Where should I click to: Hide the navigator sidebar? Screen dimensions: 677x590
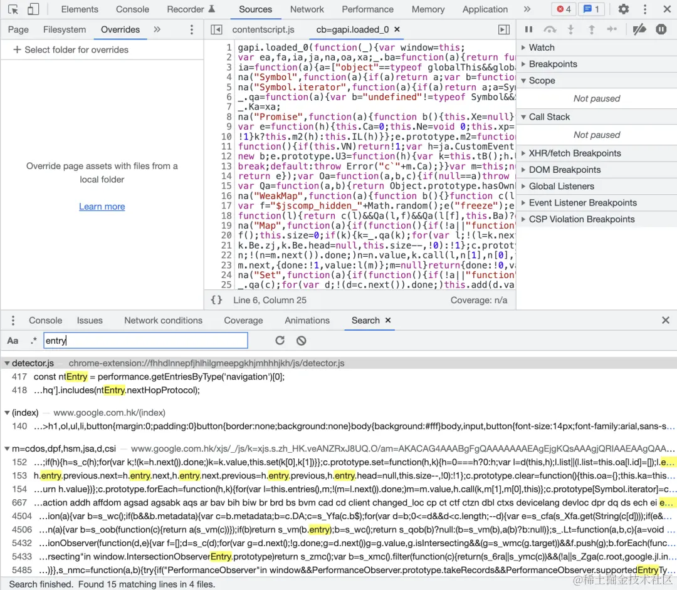(x=216, y=29)
